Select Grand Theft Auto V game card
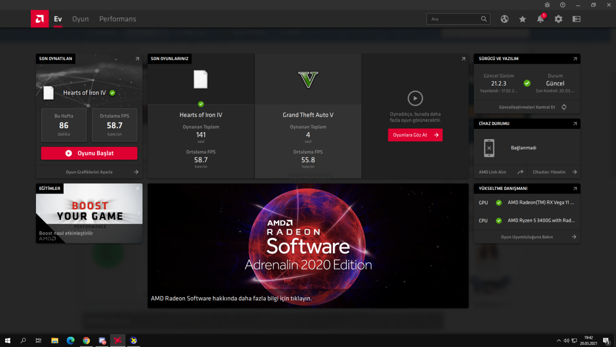 [308, 116]
